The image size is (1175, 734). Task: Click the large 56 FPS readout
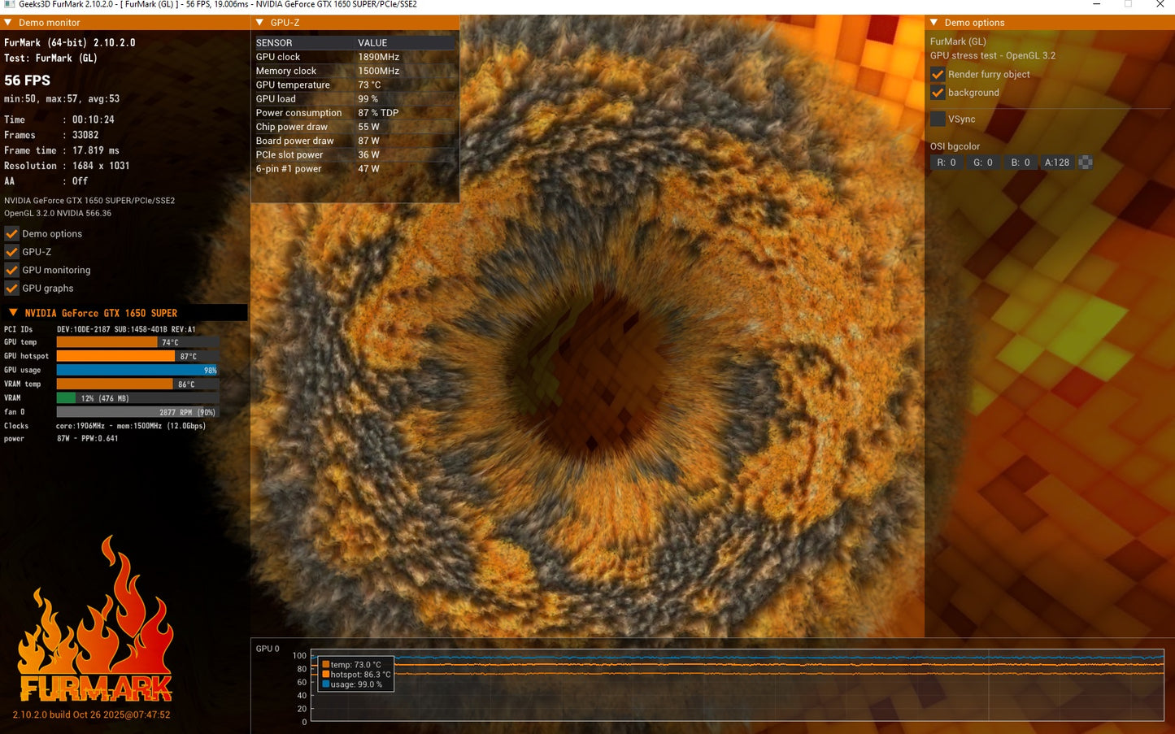[x=27, y=80]
